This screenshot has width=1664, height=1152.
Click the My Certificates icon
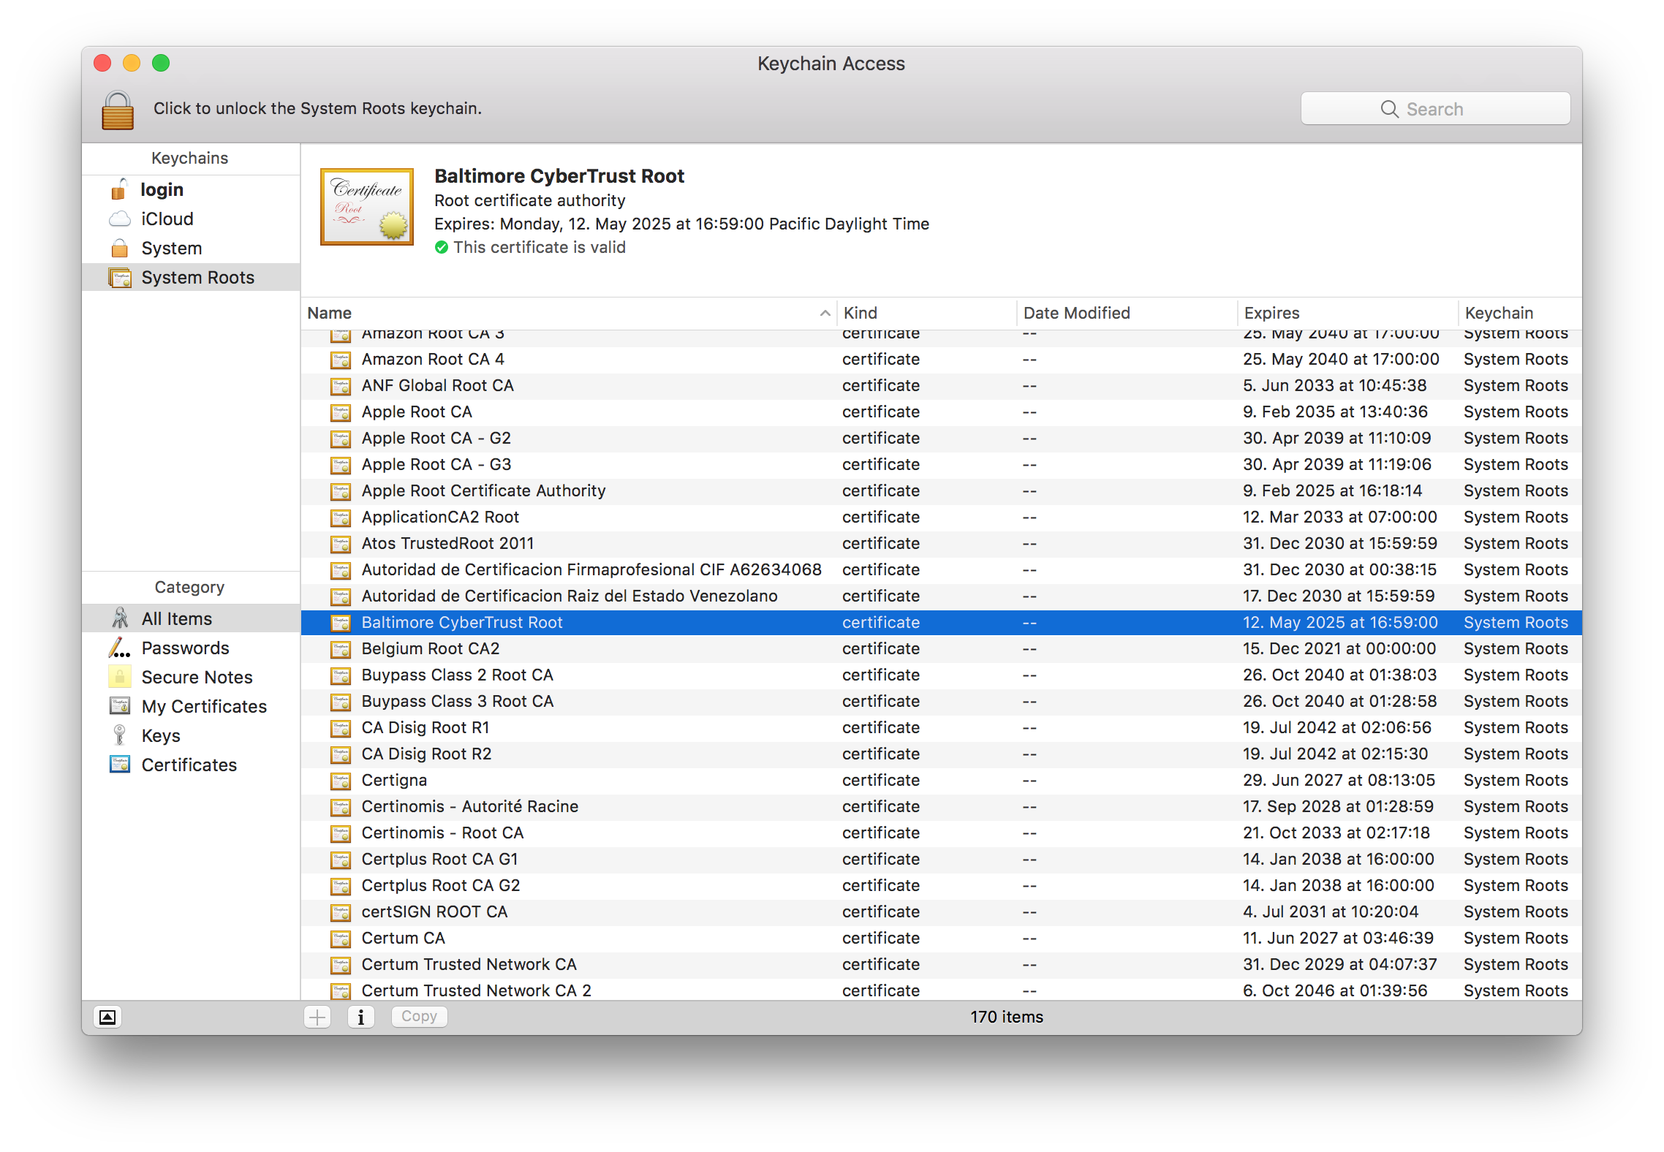(119, 706)
